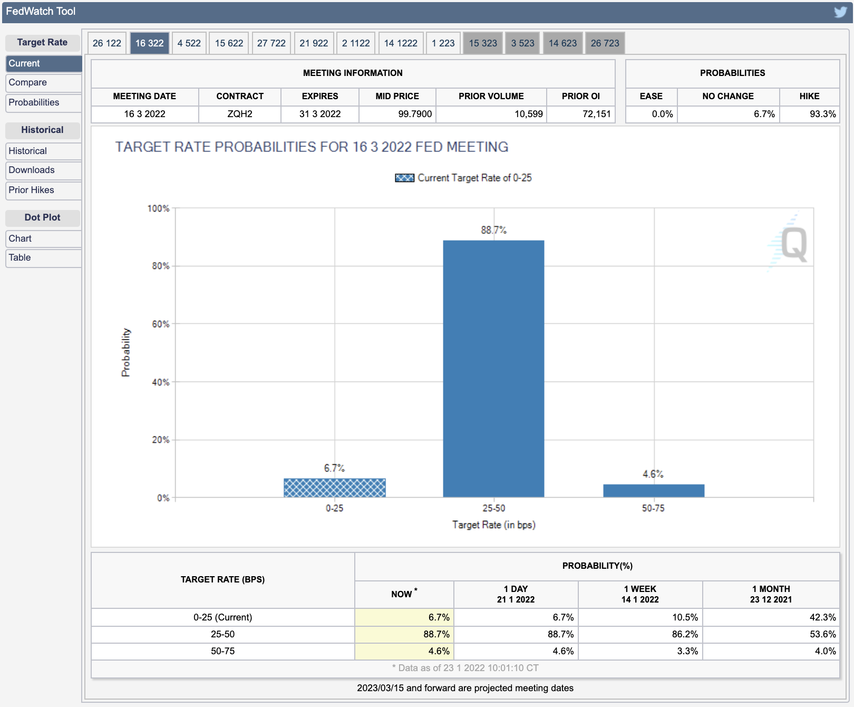854x707 pixels.
Task: Open Probabilities in the sidebar
Action: coord(44,103)
